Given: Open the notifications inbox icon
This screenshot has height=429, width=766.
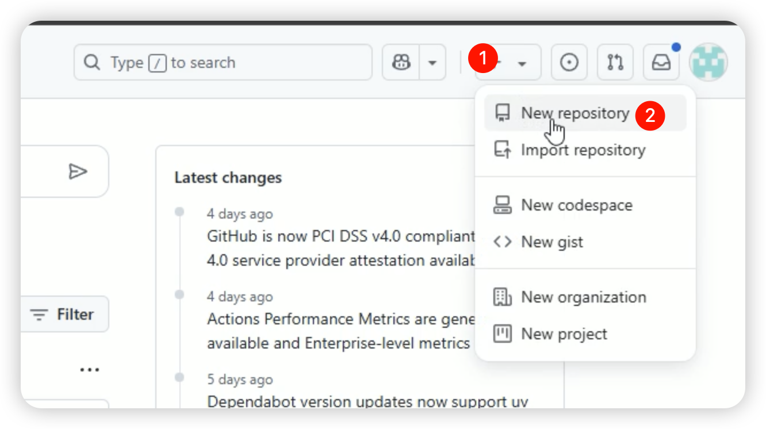Looking at the screenshot, I should tap(661, 62).
